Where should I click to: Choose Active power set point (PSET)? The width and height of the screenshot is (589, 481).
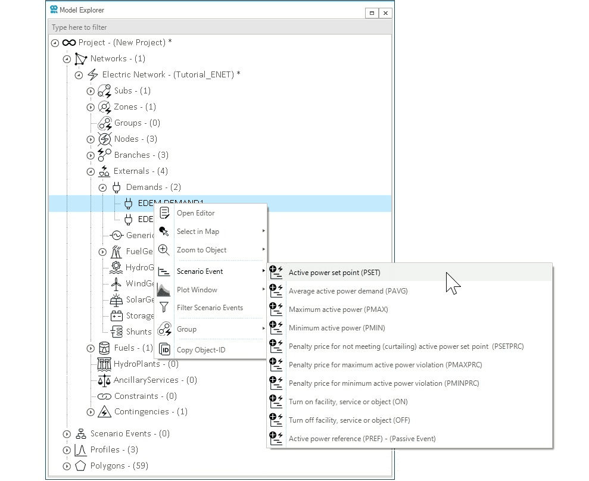(x=334, y=273)
